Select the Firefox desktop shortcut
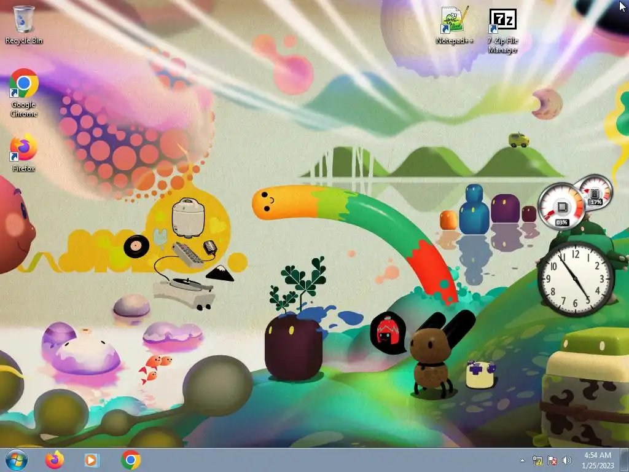The image size is (629, 472). tap(24, 153)
